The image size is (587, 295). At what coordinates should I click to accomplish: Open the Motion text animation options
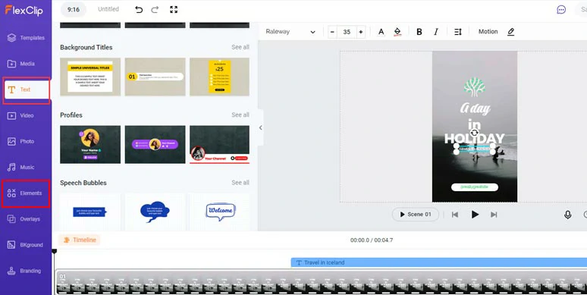click(488, 32)
